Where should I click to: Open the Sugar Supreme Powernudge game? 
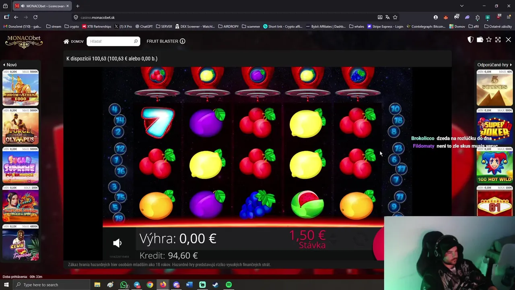tap(21, 165)
